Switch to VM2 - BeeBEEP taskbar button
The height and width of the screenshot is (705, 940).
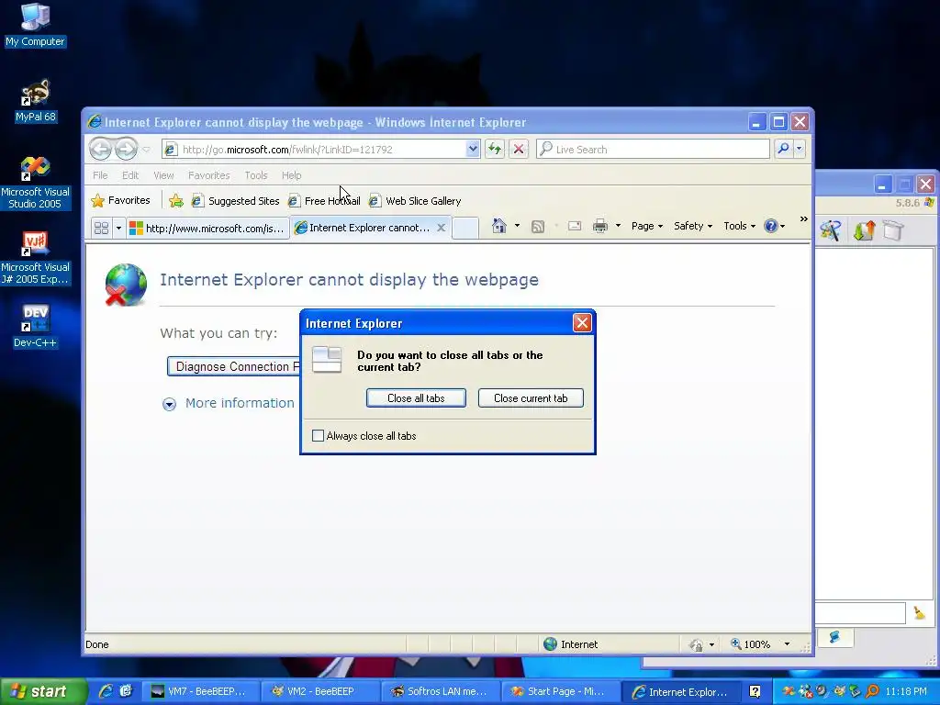[x=322, y=691]
